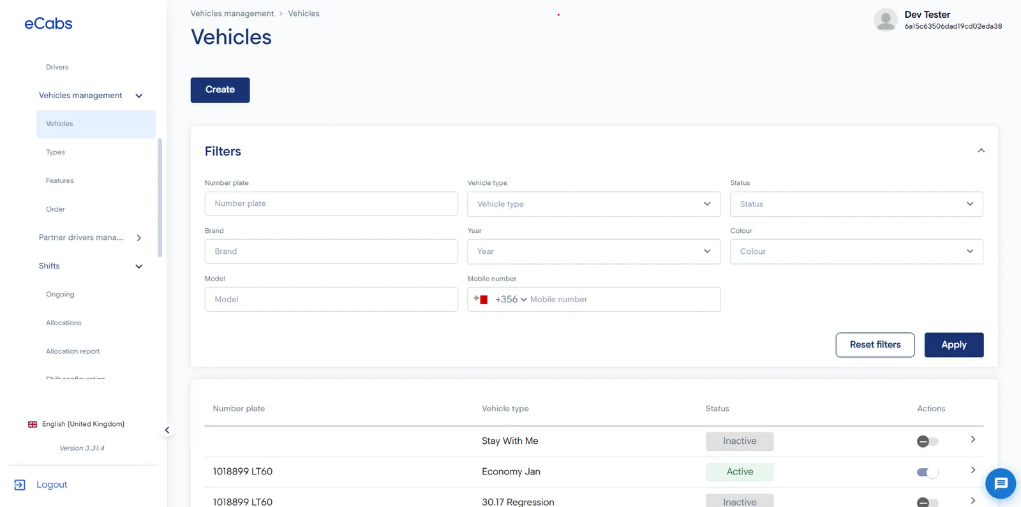This screenshot has height=507, width=1021.
Task: Focus the Number plate input field
Action: point(331,203)
